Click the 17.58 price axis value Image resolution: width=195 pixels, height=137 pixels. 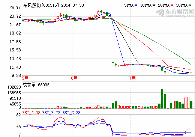tap(15, 42)
